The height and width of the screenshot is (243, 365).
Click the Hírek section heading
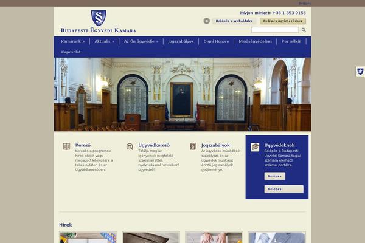tap(66, 225)
